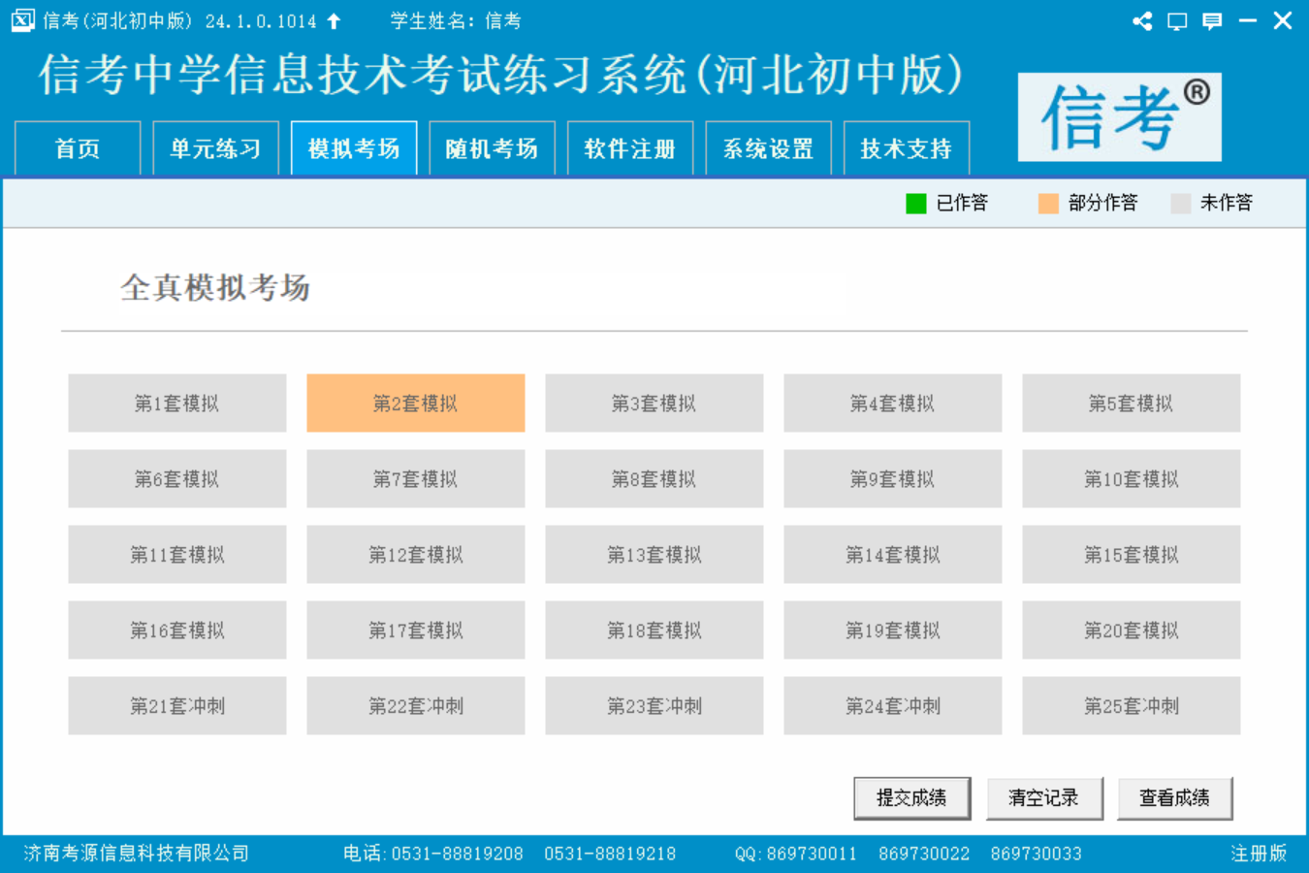This screenshot has height=873, width=1309.
Task: Open the 软件注册 tab
Action: pyautogui.click(x=630, y=148)
